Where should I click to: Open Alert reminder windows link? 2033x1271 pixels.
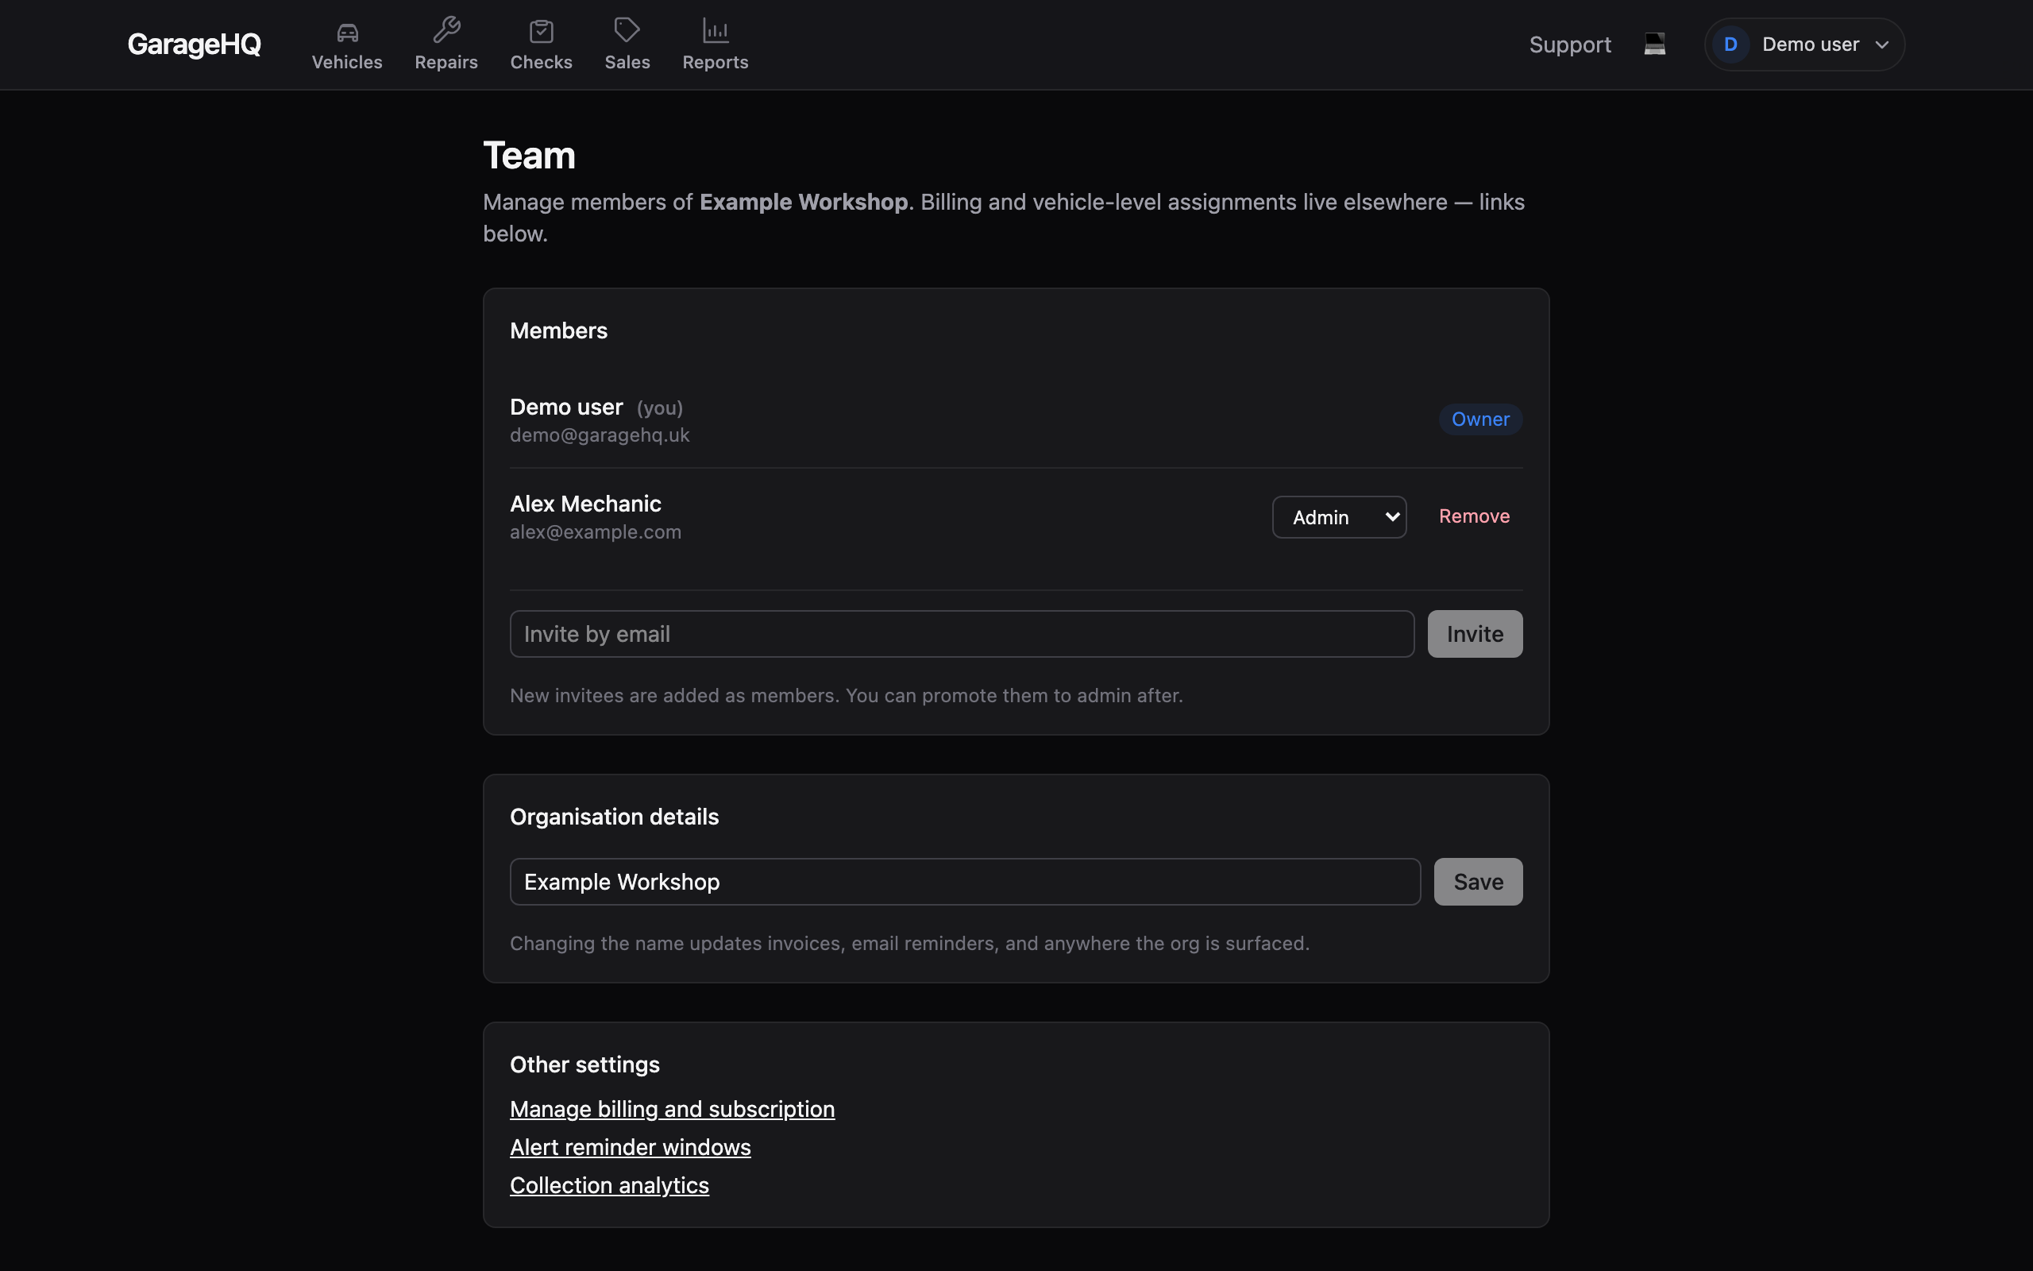click(x=630, y=1147)
